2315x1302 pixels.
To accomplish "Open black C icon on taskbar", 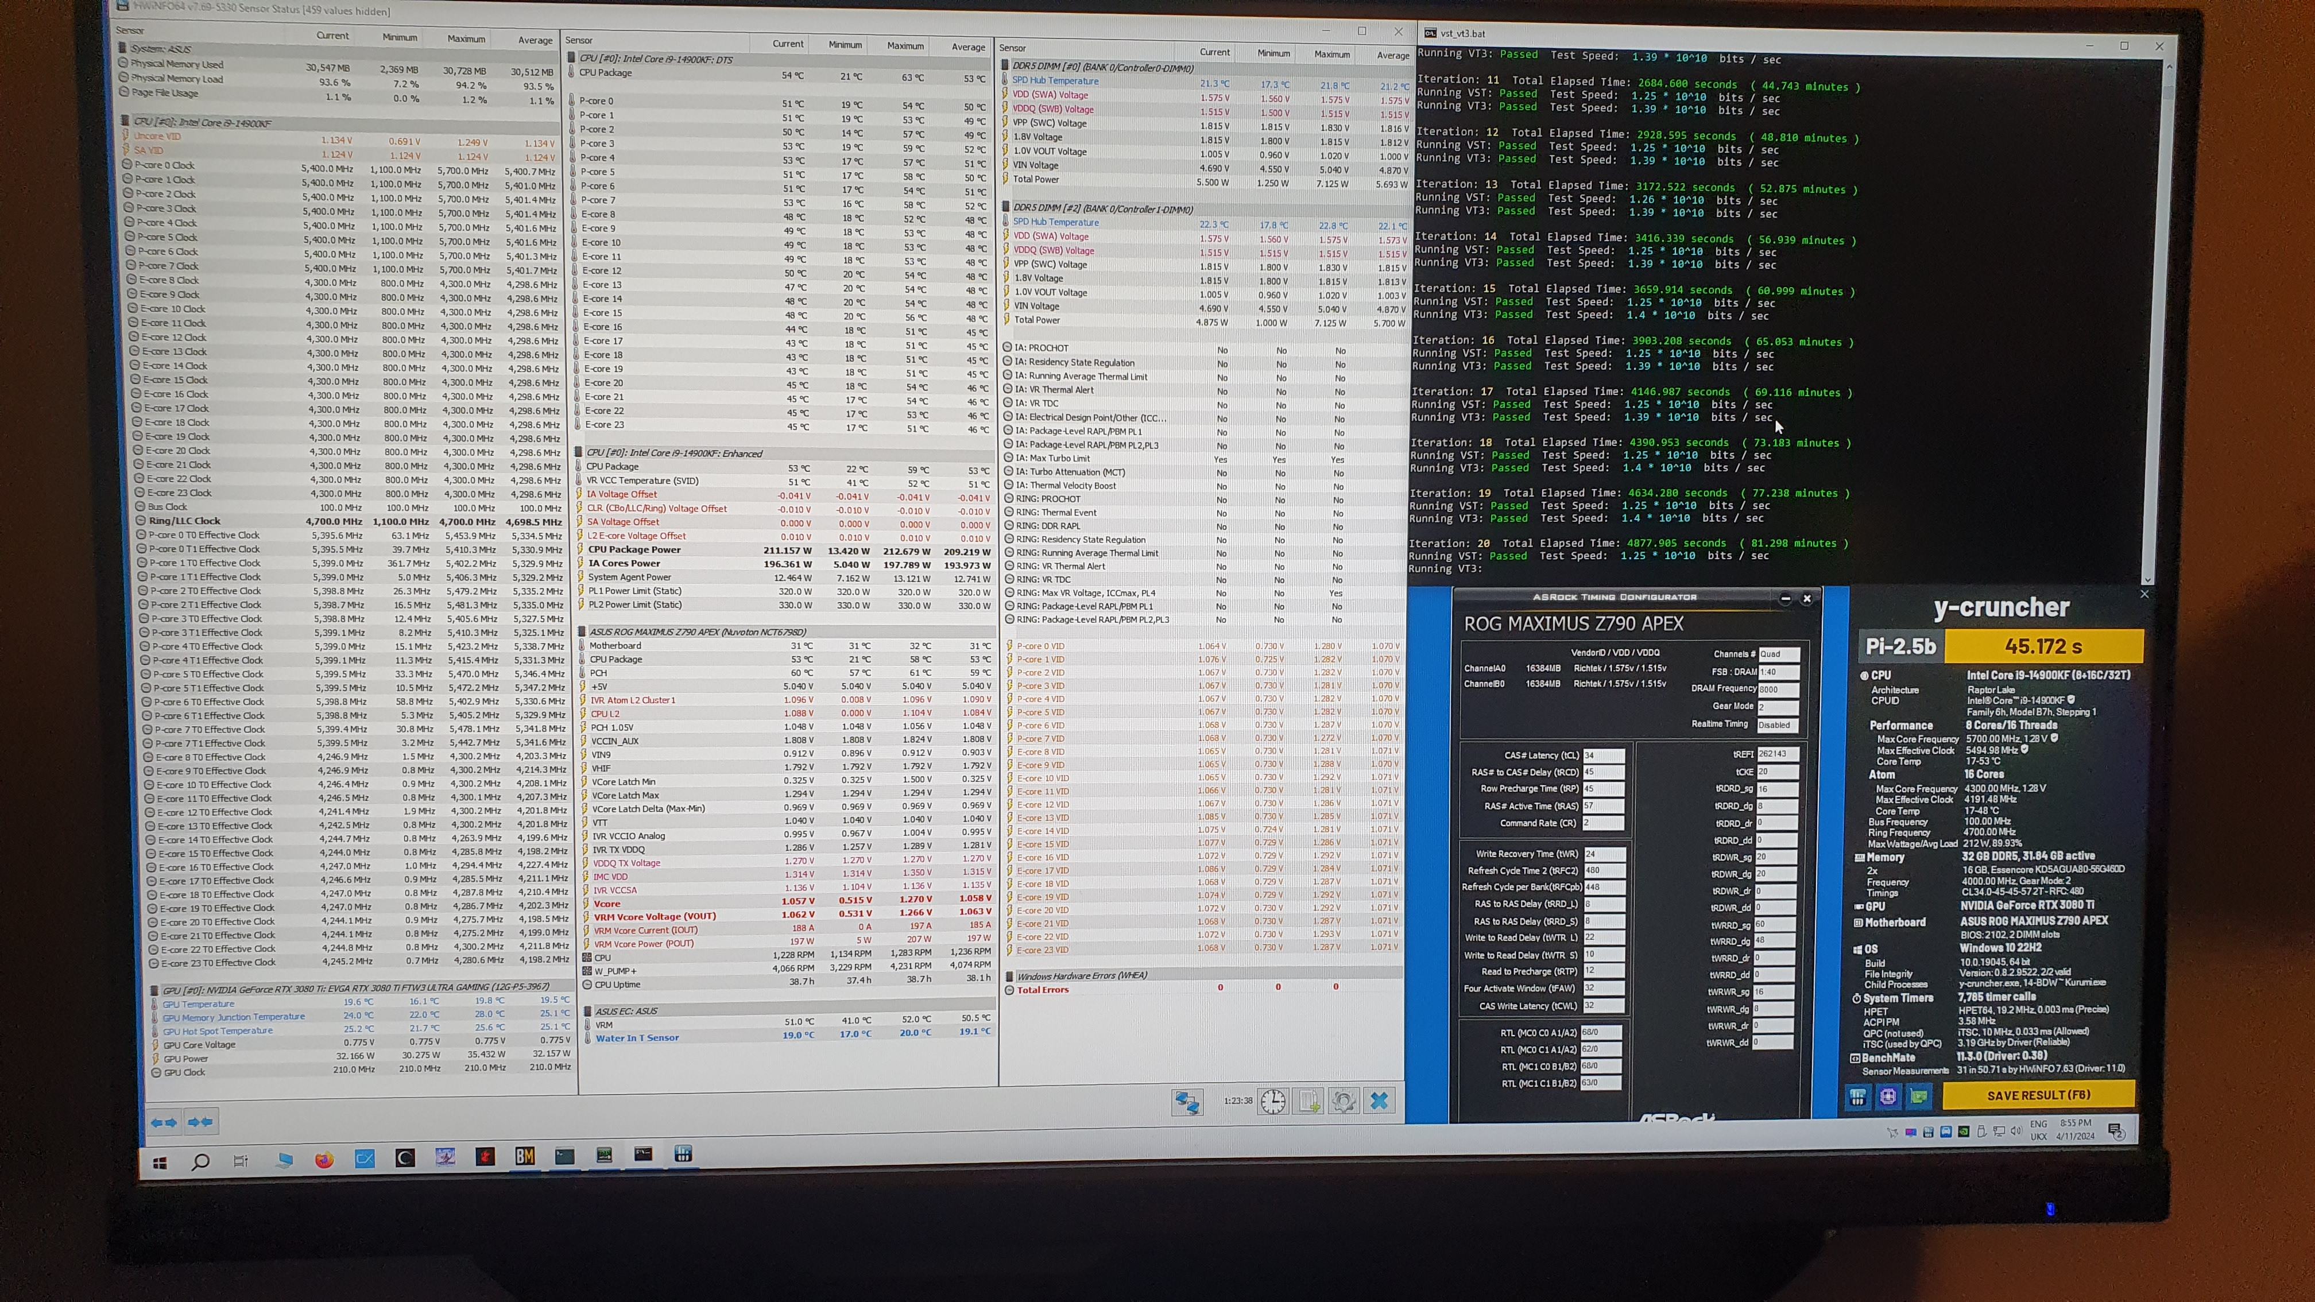I will 404,1158.
